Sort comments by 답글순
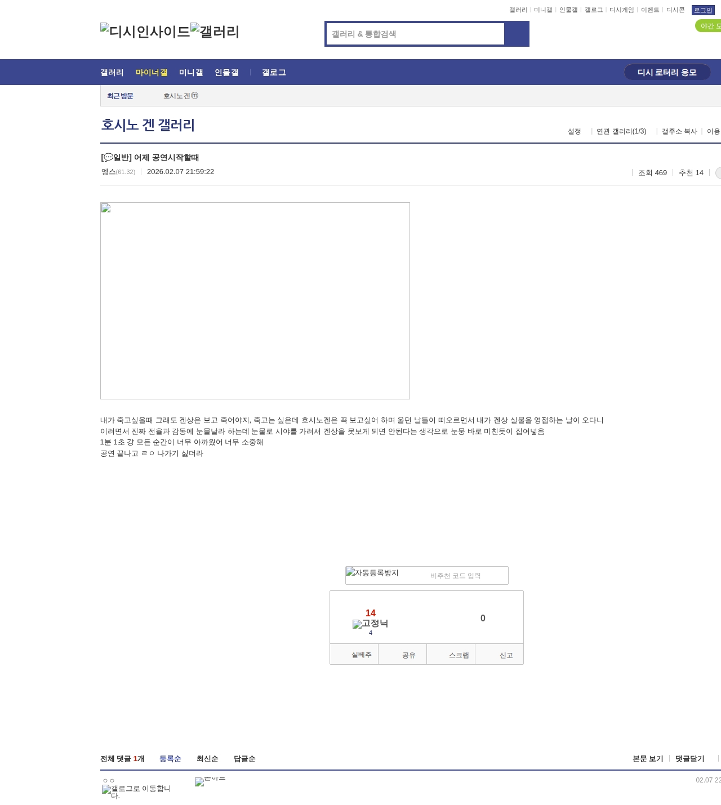Viewport: 721px width, 805px height. 244,759
